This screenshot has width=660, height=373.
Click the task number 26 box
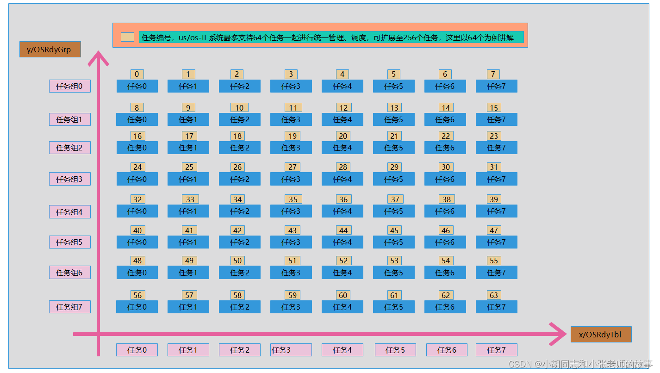(237, 167)
